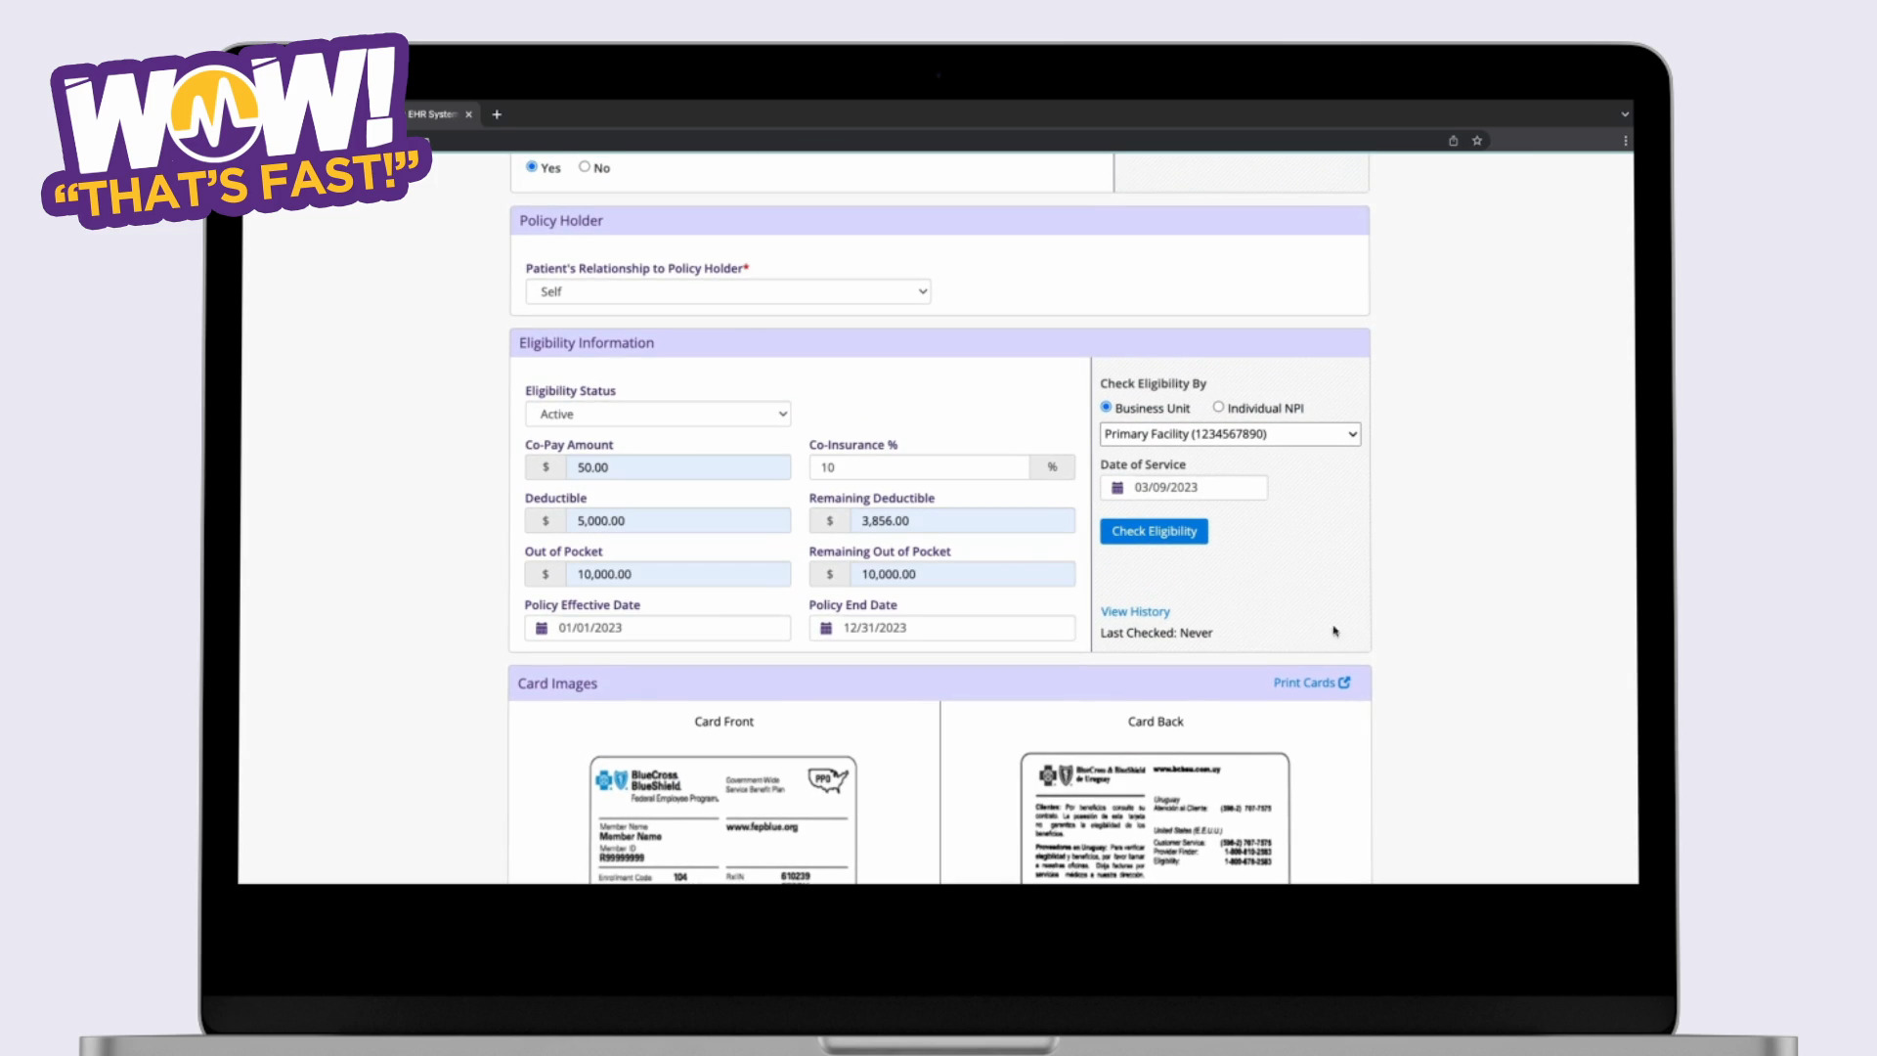Open the browser's three-dot menu

click(x=1626, y=140)
